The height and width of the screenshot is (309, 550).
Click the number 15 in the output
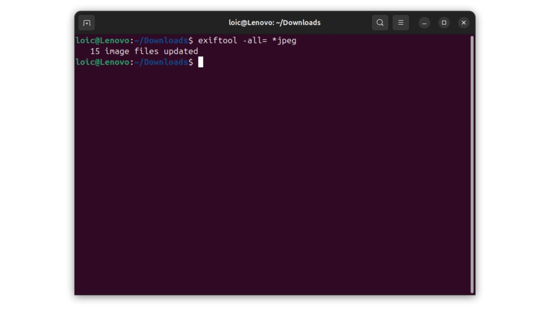pyautogui.click(x=95, y=51)
